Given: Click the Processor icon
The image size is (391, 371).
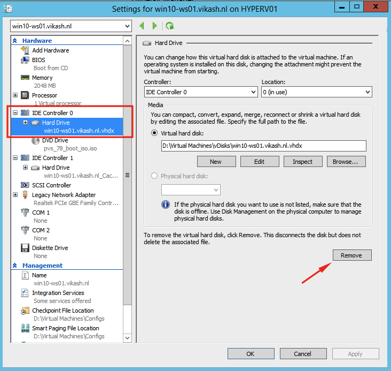Looking at the screenshot, I should pos(25,95).
